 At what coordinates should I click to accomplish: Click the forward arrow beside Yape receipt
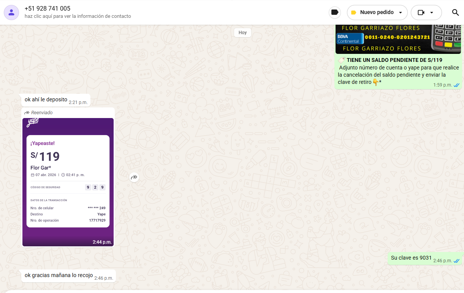click(x=134, y=177)
